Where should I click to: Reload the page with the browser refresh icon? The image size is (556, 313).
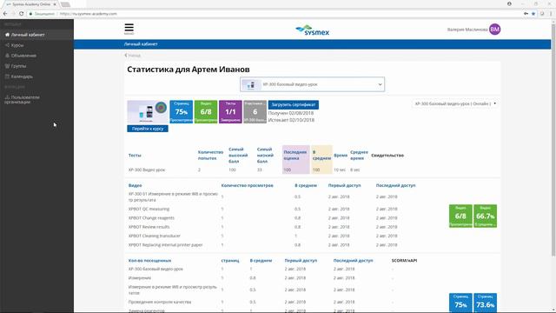pyautogui.click(x=21, y=14)
